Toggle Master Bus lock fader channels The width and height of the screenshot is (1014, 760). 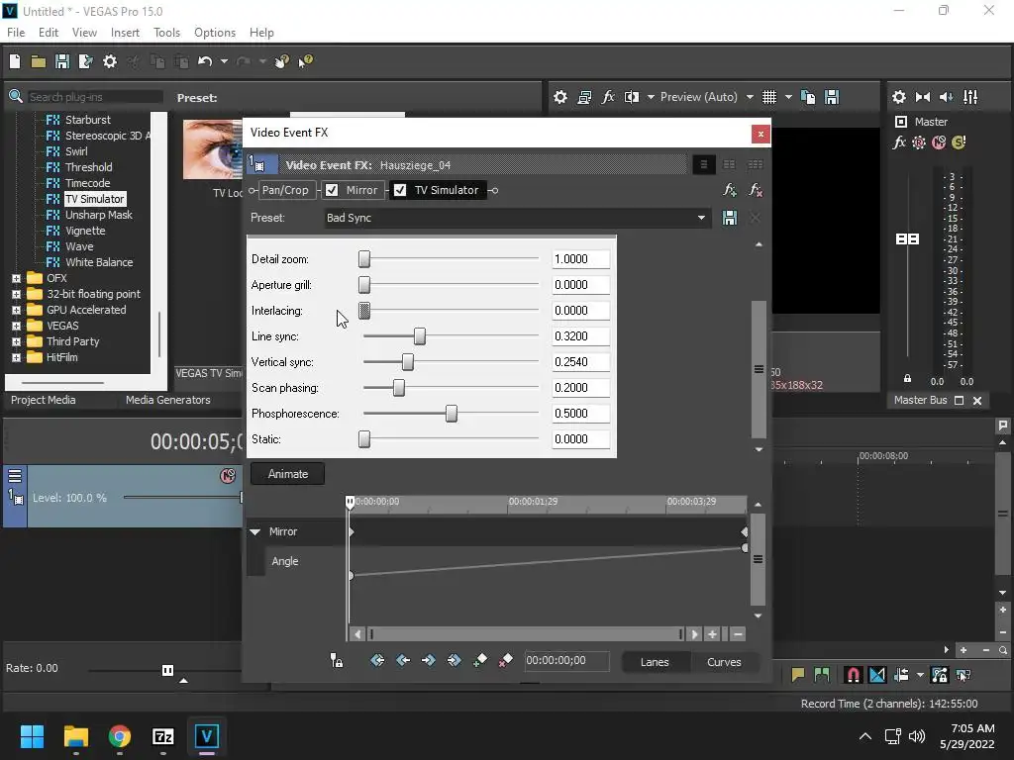coord(907,379)
